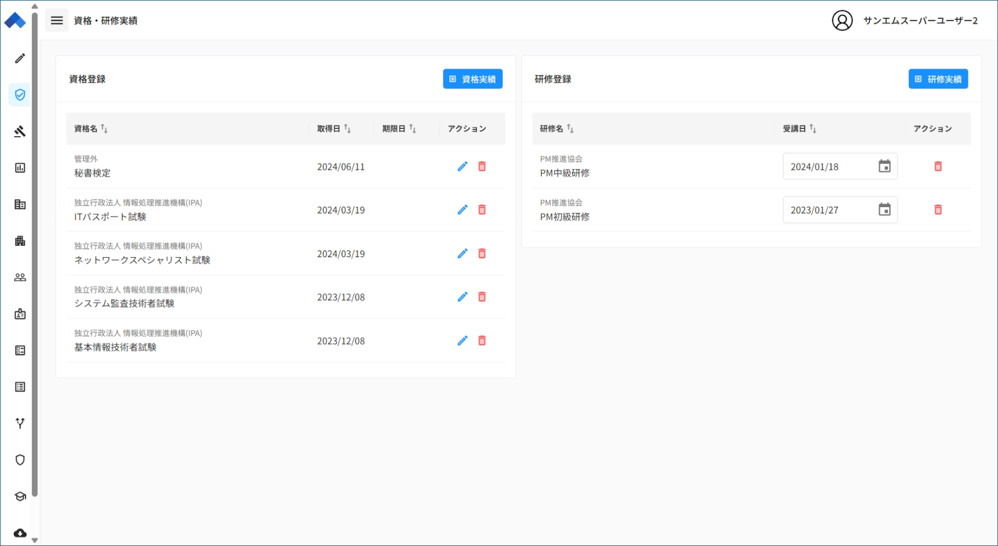This screenshot has height=546, width=998.
Task: Click the PM初級研修 date field 2023/01/27
Action: pyautogui.click(x=840, y=210)
